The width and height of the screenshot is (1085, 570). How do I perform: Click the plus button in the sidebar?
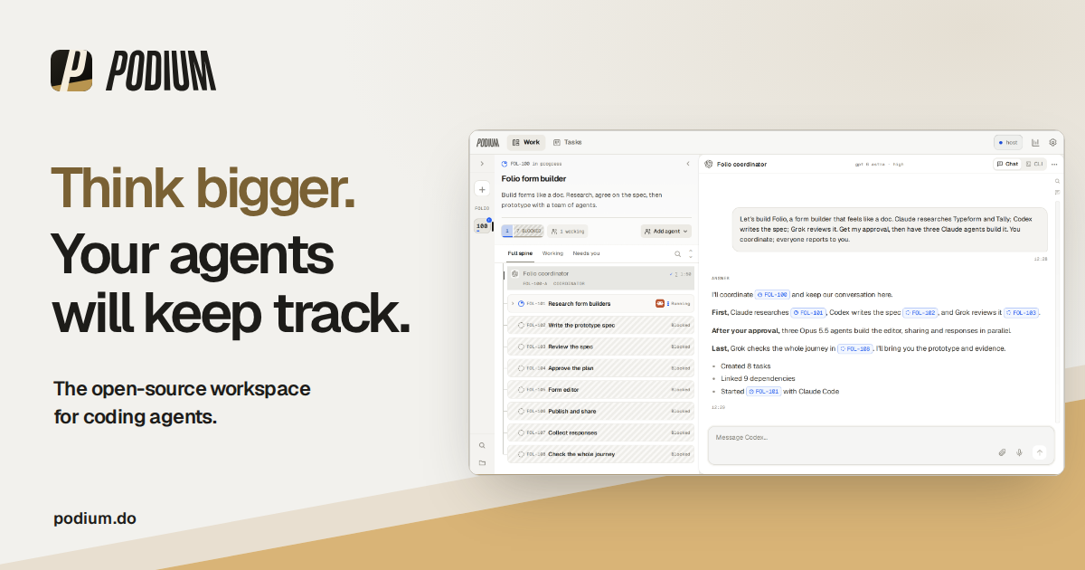pos(482,189)
